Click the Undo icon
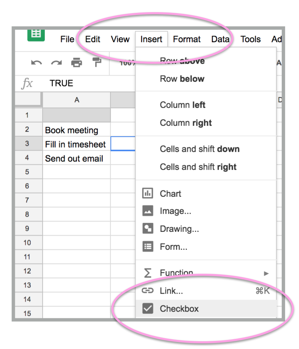299x349 pixels. point(36,63)
